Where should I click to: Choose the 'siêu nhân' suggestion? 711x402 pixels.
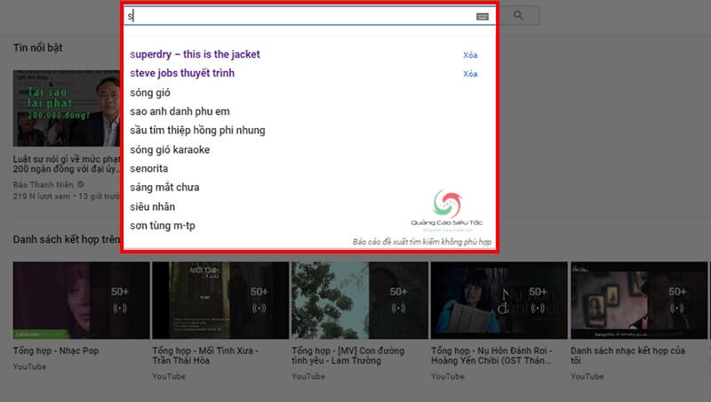pyautogui.click(x=152, y=207)
